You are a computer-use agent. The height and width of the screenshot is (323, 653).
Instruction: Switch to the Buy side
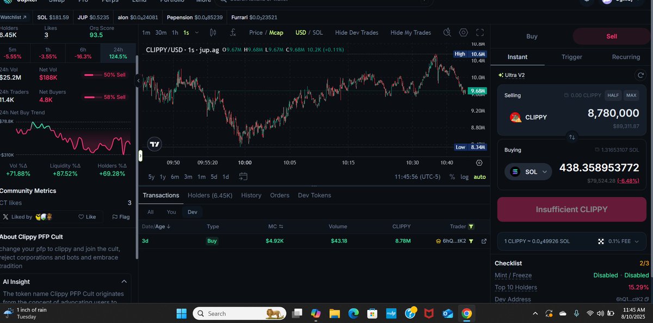pos(532,36)
